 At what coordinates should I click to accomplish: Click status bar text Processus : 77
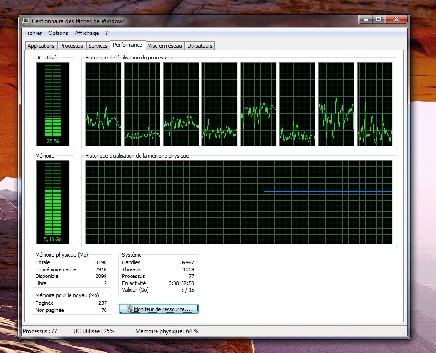(x=40, y=331)
